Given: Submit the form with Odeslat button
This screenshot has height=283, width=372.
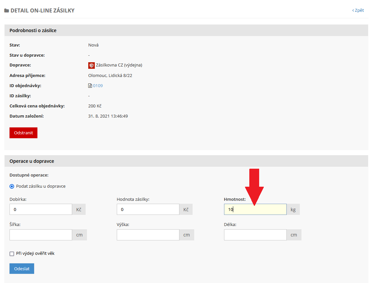Looking at the screenshot, I should [x=22, y=269].
